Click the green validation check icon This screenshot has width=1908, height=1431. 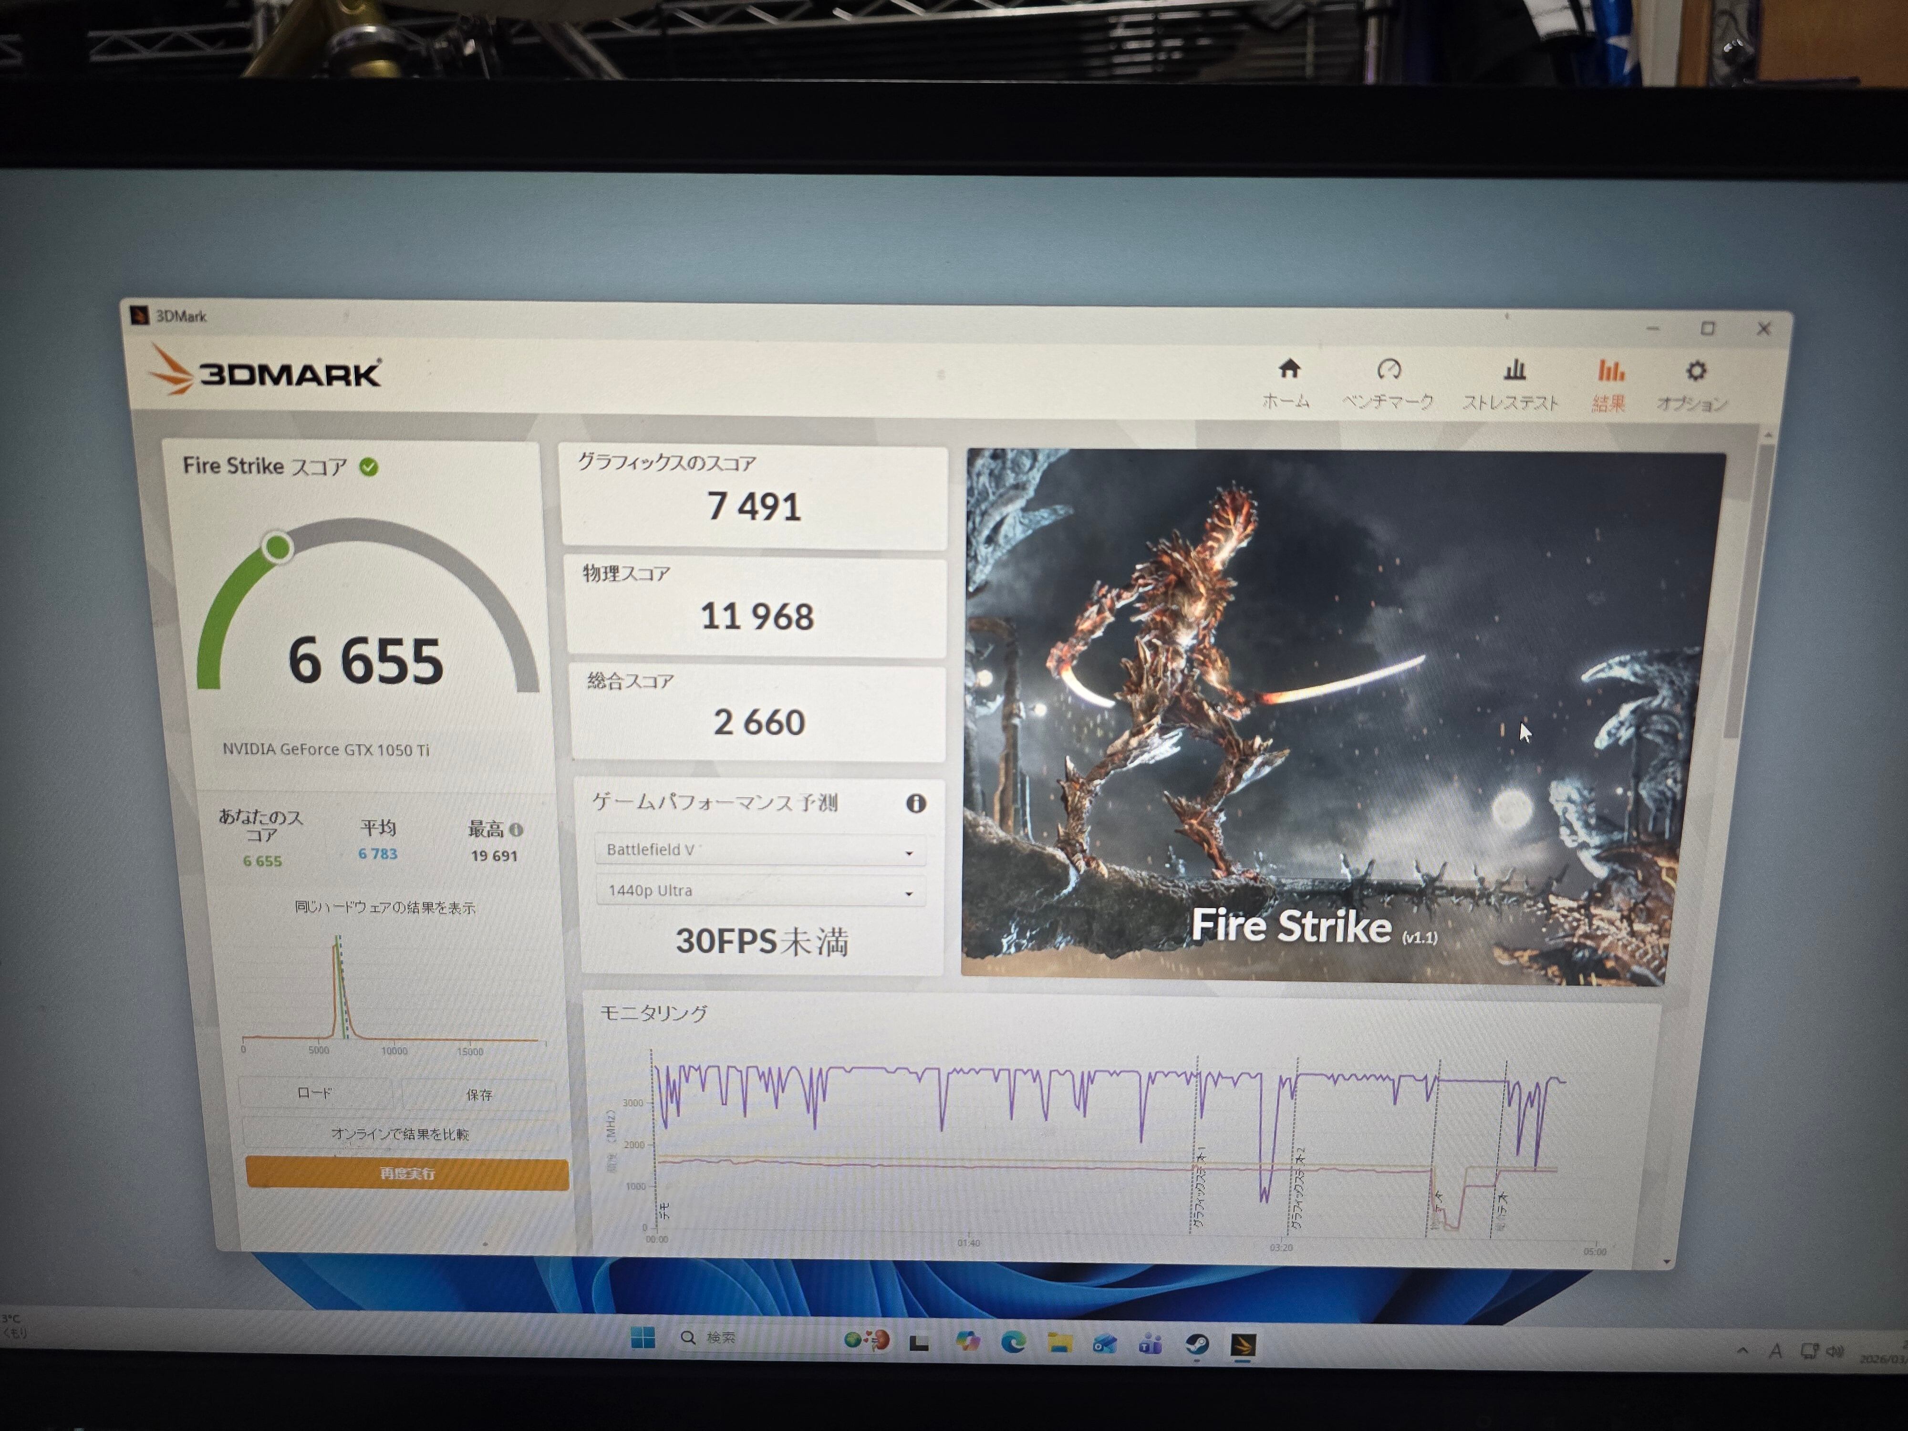coord(369,467)
